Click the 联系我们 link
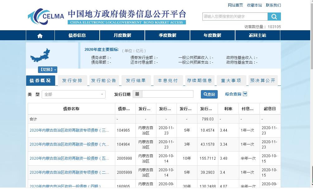The image size is (313, 189). tap(273, 5)
